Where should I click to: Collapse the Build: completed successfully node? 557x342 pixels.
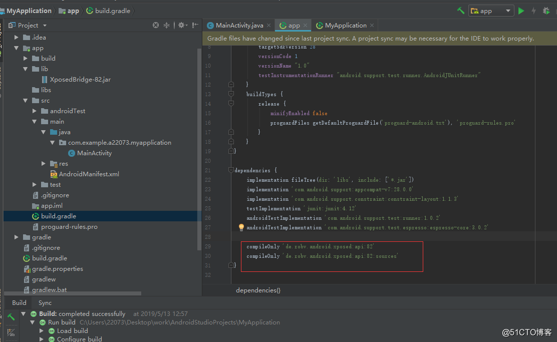pos(24,314)
